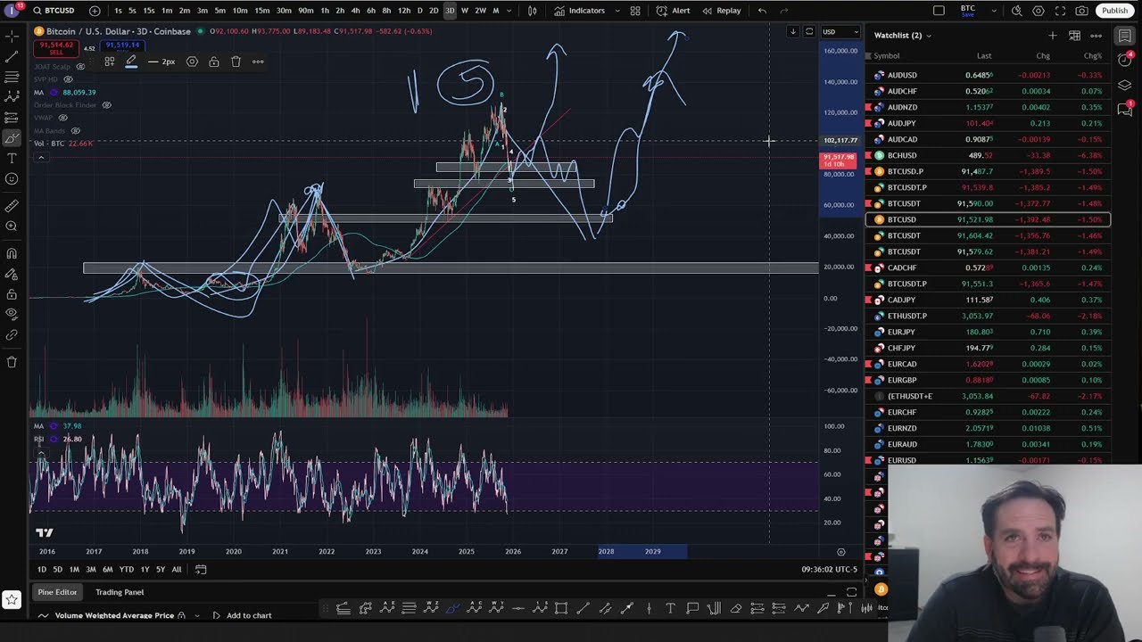This screenshot has height=642, width=1142.
Task: Open the emoji/icons tool
Action: click(12, 179)
